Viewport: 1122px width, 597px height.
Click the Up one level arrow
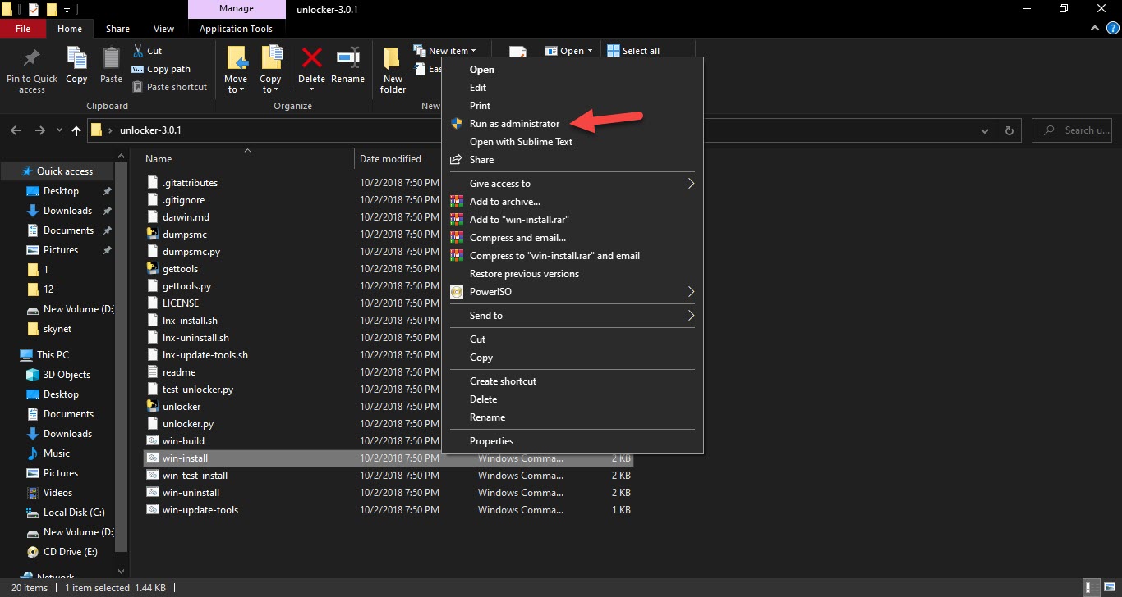point(76,130)
